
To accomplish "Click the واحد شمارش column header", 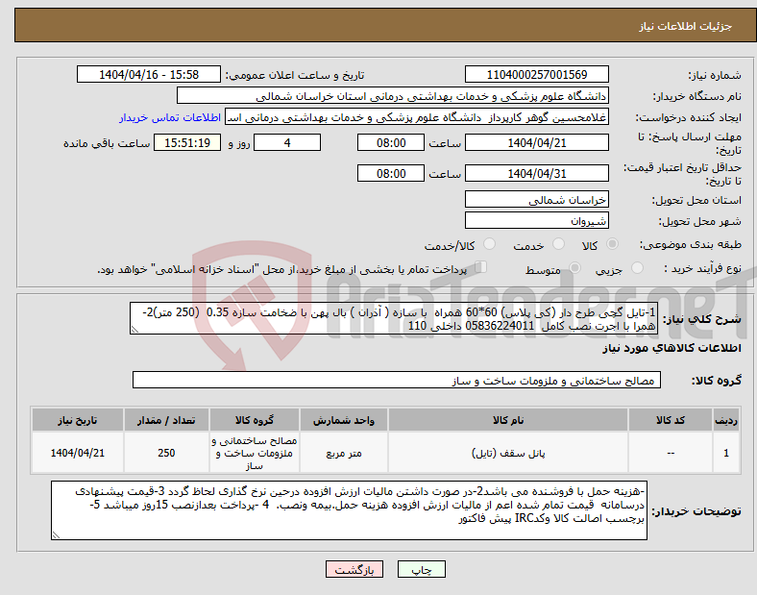I will click(344, 420).
